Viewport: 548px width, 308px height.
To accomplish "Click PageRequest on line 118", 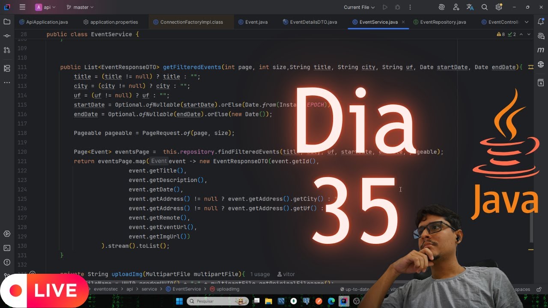I will click(x=161, y=133).
